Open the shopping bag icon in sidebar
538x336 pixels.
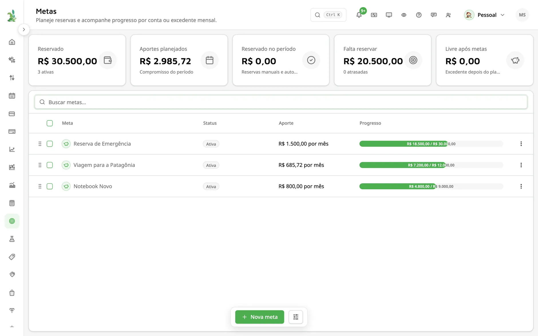pyautogui.click(x=12, y=293)
